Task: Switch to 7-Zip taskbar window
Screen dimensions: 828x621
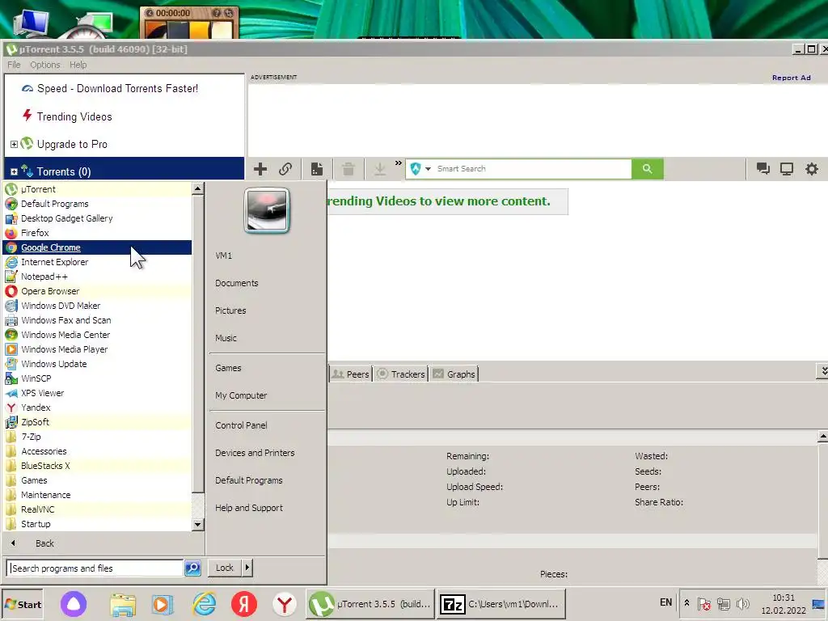Action: [501, 603]
